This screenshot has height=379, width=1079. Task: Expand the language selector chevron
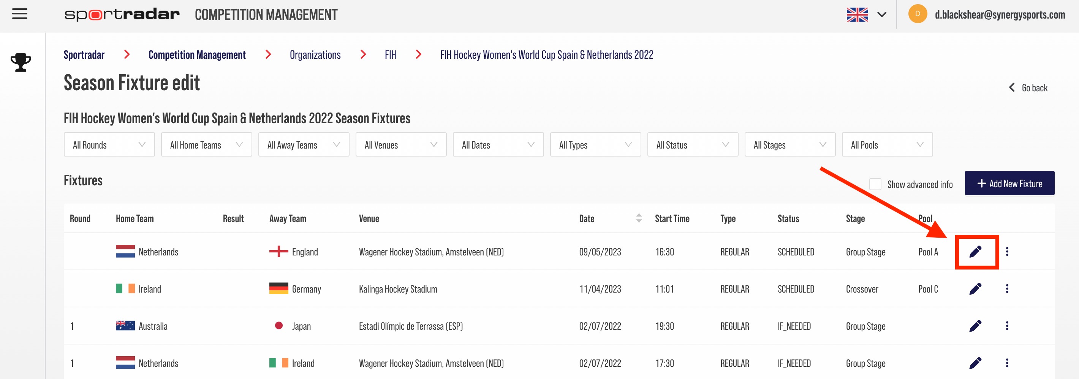[x=882, y=15]
